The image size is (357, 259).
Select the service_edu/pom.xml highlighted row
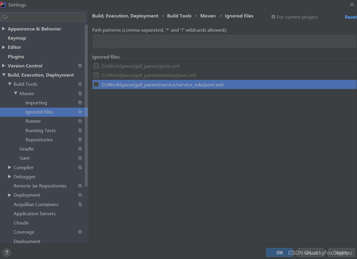(x=224, y=85)
